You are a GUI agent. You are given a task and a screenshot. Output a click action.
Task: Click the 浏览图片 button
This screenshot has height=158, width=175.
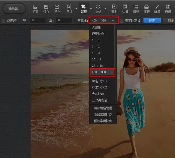(14, 9)
